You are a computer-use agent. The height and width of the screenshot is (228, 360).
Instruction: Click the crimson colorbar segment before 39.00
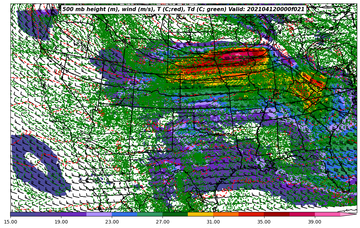302,214
